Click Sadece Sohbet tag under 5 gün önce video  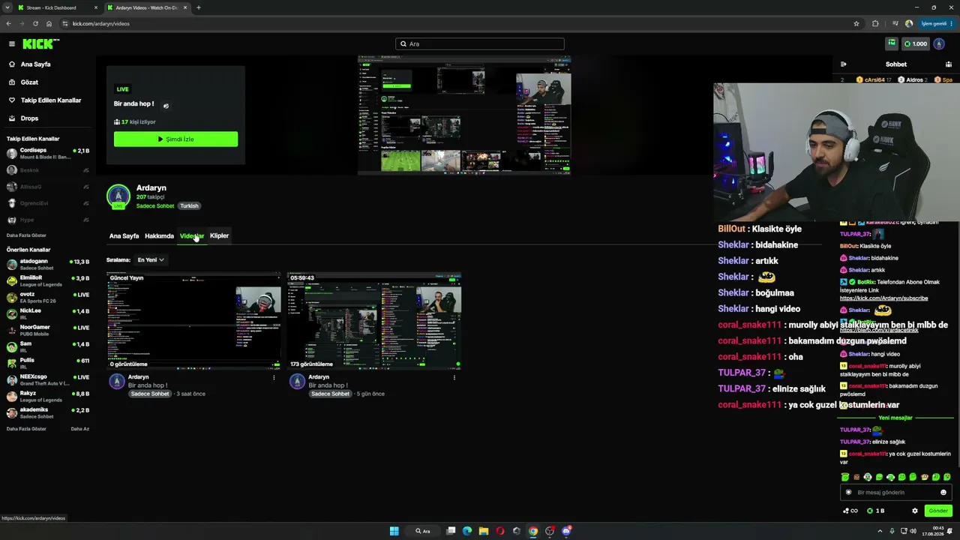tap(330, 394)
